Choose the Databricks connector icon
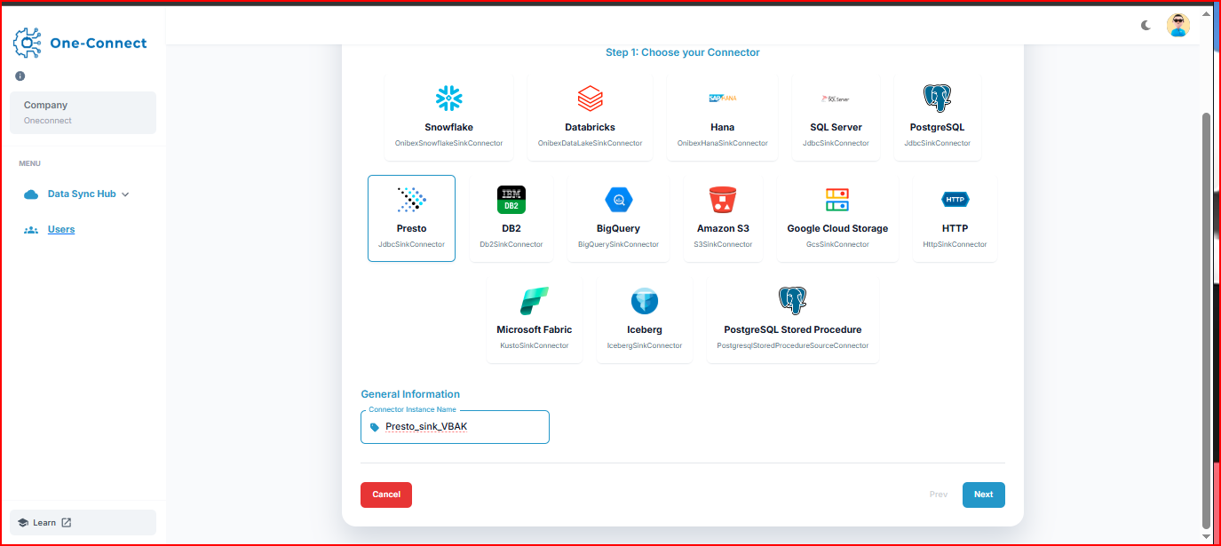This screenshot has width=1221, height=546. 590,98
